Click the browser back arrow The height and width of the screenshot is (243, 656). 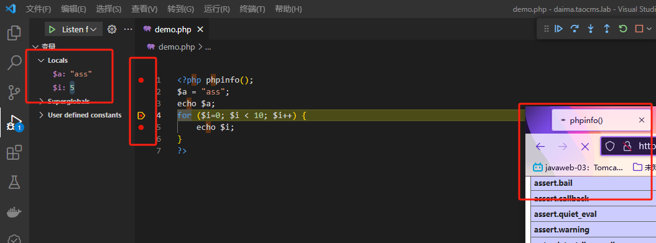(x=540, y=146)
